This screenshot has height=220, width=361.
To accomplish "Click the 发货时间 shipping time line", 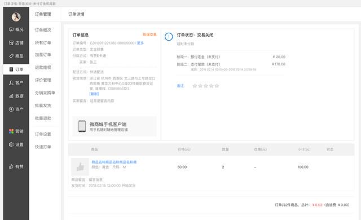I will click(103, 186).
